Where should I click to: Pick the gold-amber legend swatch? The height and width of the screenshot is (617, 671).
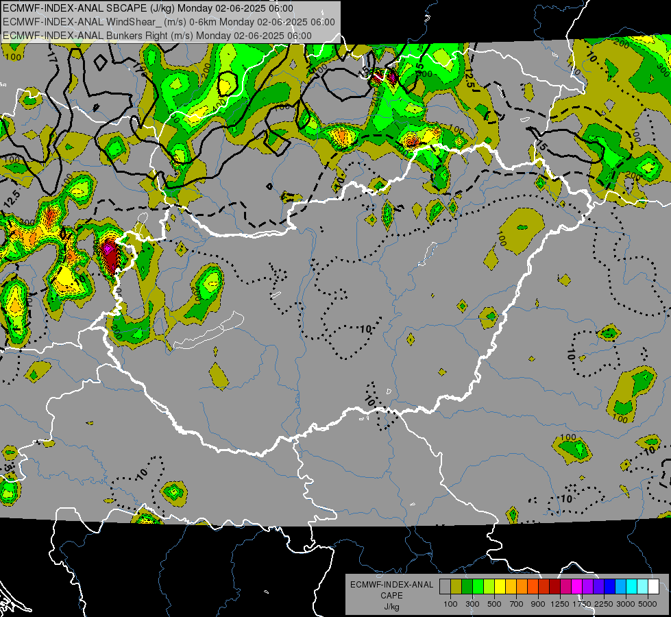point(511,587)
